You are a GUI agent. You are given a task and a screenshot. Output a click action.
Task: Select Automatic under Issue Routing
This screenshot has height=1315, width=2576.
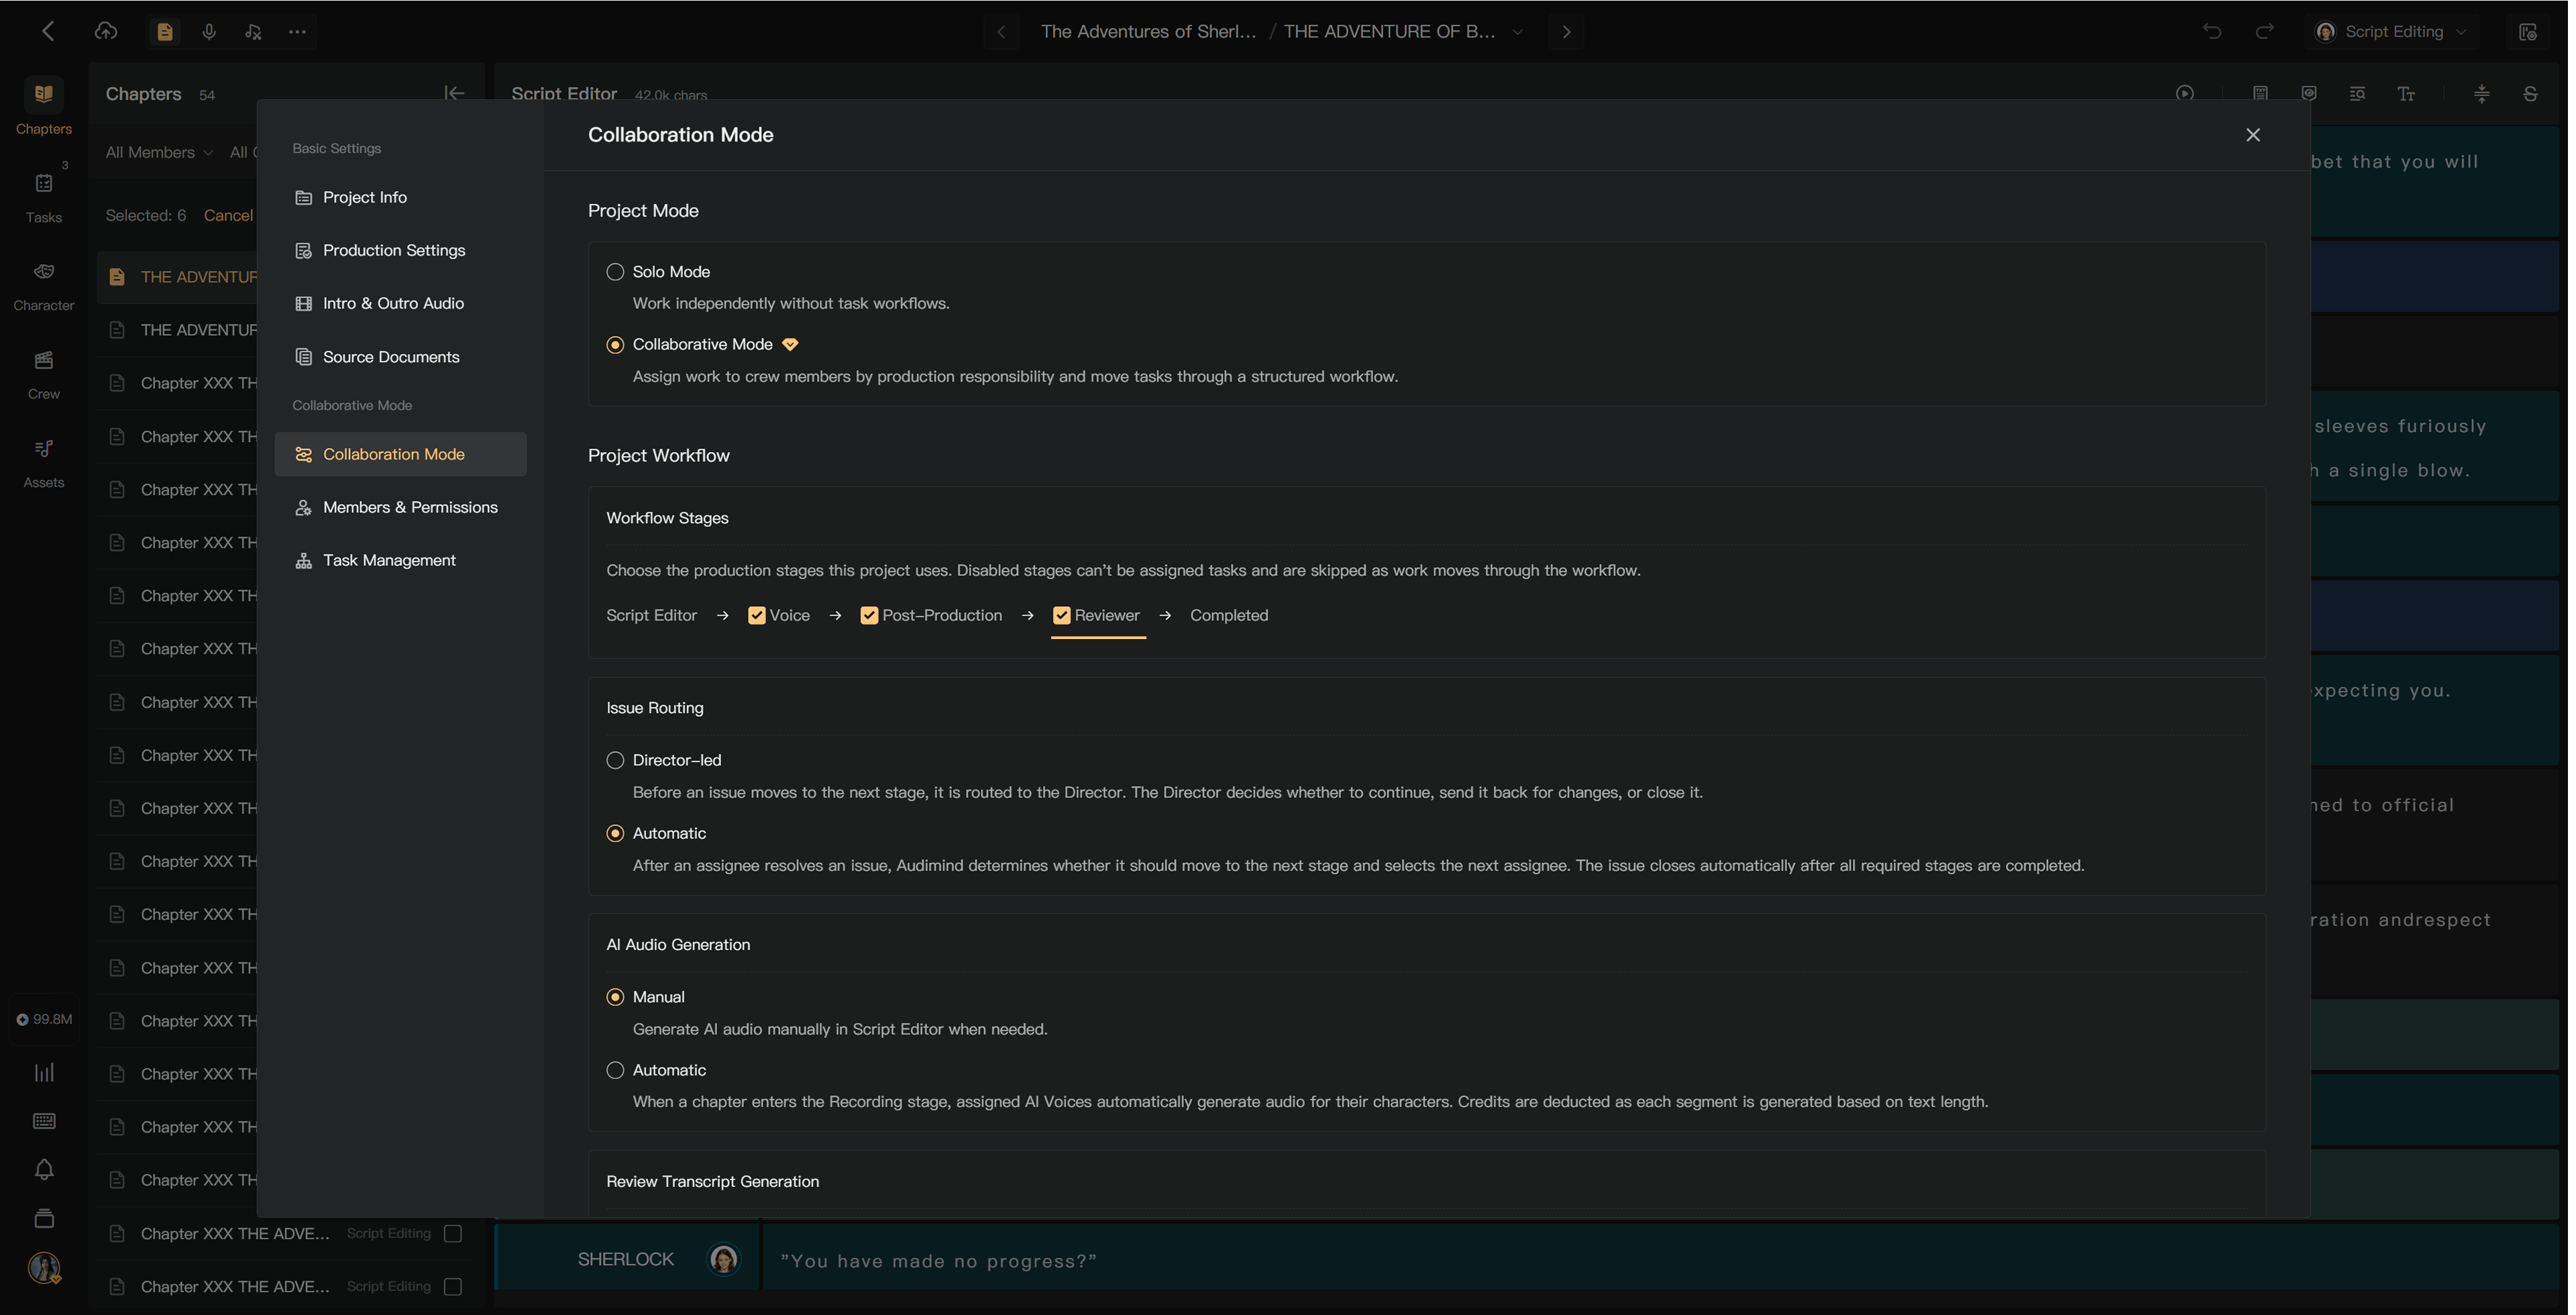pos(616,834)
